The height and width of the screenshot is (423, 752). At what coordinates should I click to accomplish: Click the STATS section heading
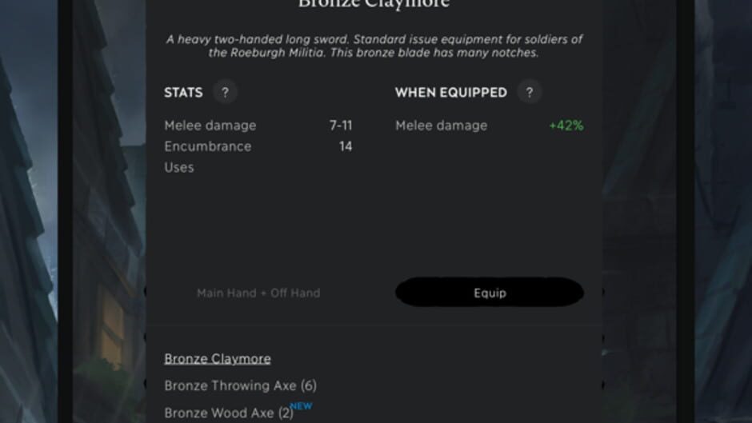183,93
